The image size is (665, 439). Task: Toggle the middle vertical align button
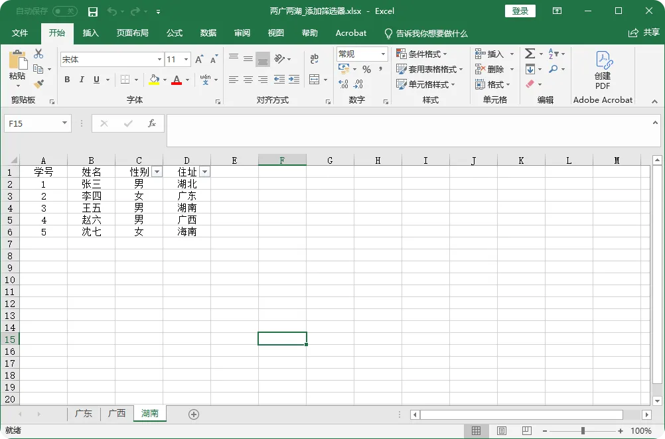248,59
